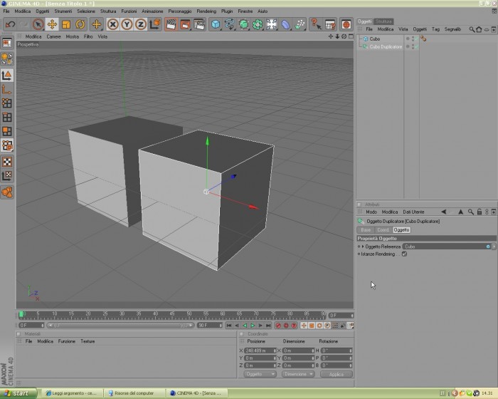
Task: Add a cube primitive from toolbar
Action: (x=216, y=24)
